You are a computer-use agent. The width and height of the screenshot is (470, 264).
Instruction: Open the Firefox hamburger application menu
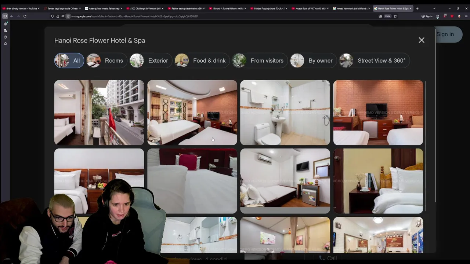click(466, 16)
